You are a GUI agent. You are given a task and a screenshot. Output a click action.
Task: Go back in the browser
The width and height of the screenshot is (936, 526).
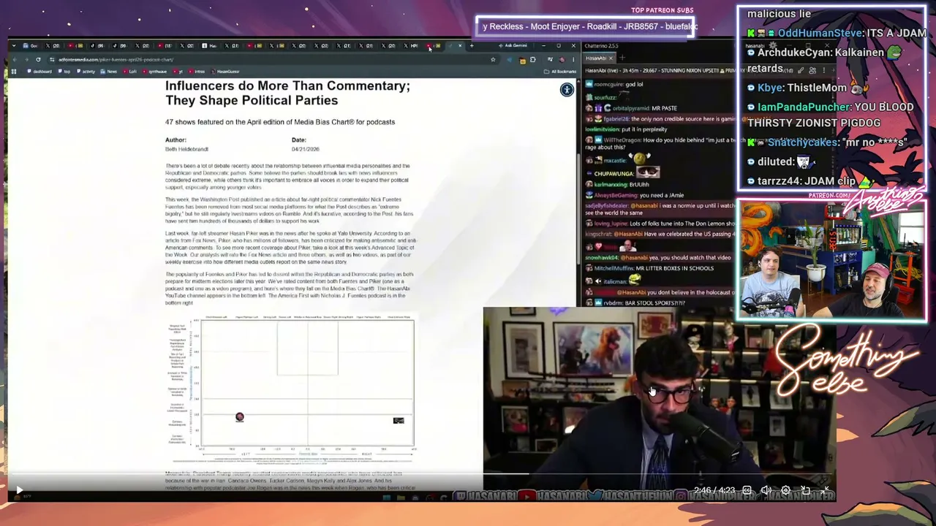tap(15, 59)
